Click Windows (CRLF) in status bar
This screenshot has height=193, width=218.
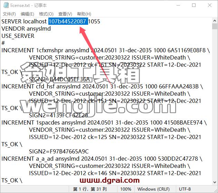tap(153, 189)
